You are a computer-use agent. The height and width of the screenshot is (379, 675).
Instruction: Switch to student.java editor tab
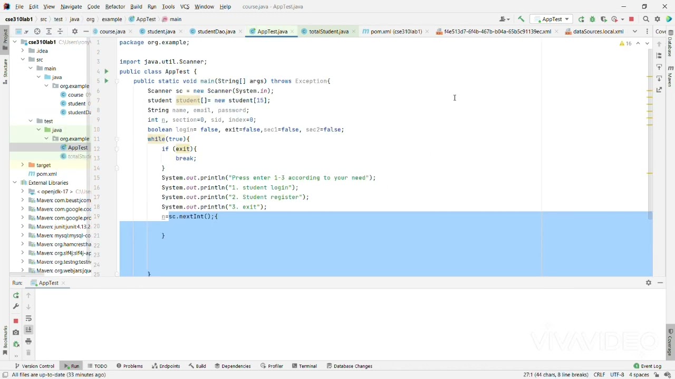[x=160, y=32]
